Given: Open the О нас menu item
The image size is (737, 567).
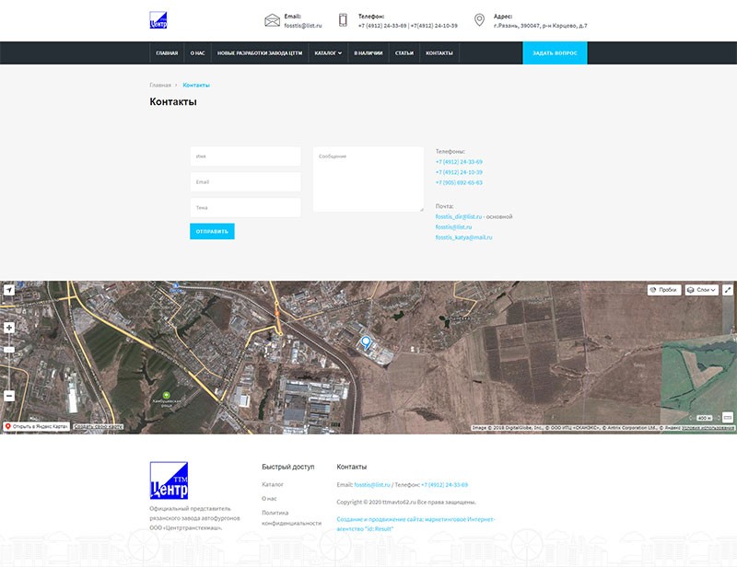Looking at the screenshot, I should pos(197,53).
